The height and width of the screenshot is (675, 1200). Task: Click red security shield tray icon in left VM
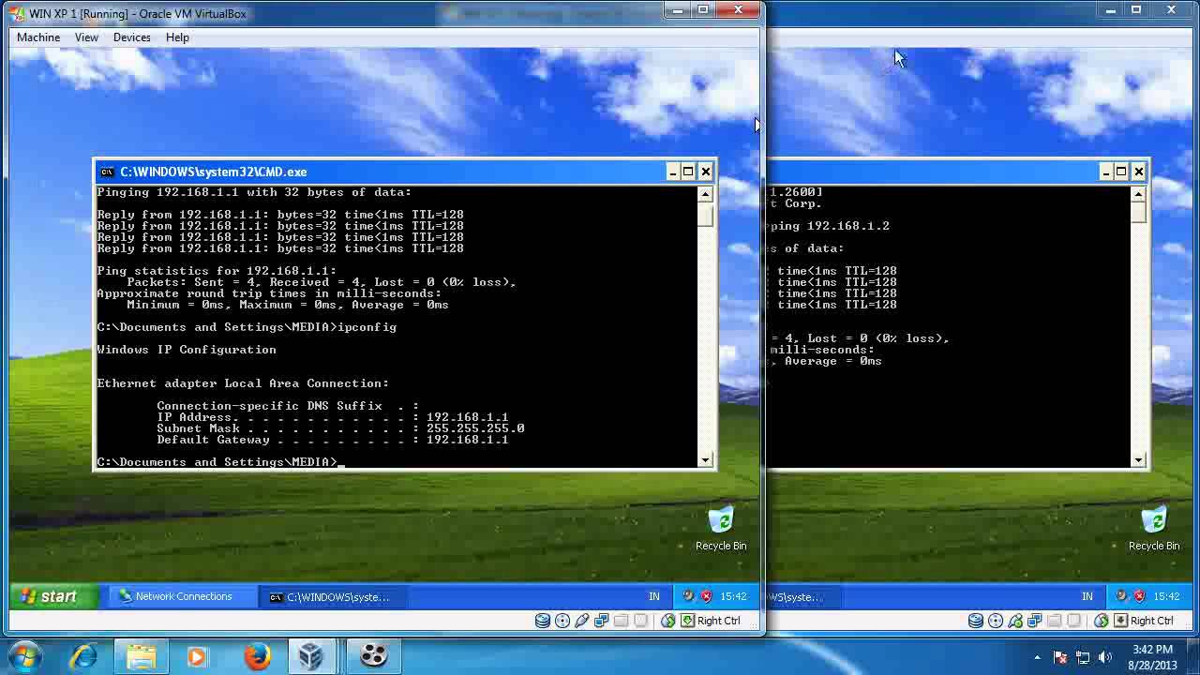coord(706,596)
